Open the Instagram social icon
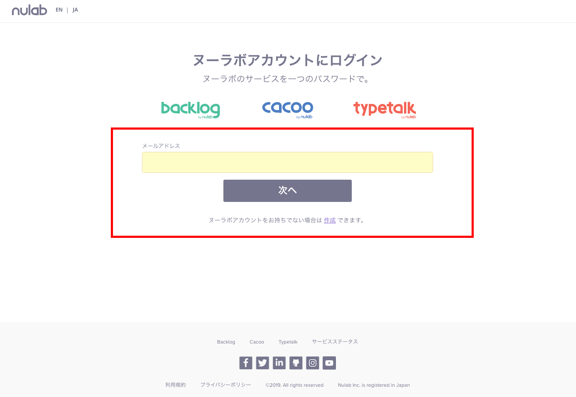The height and width of the screenshot is (397, 576). (x=313, y=363)
